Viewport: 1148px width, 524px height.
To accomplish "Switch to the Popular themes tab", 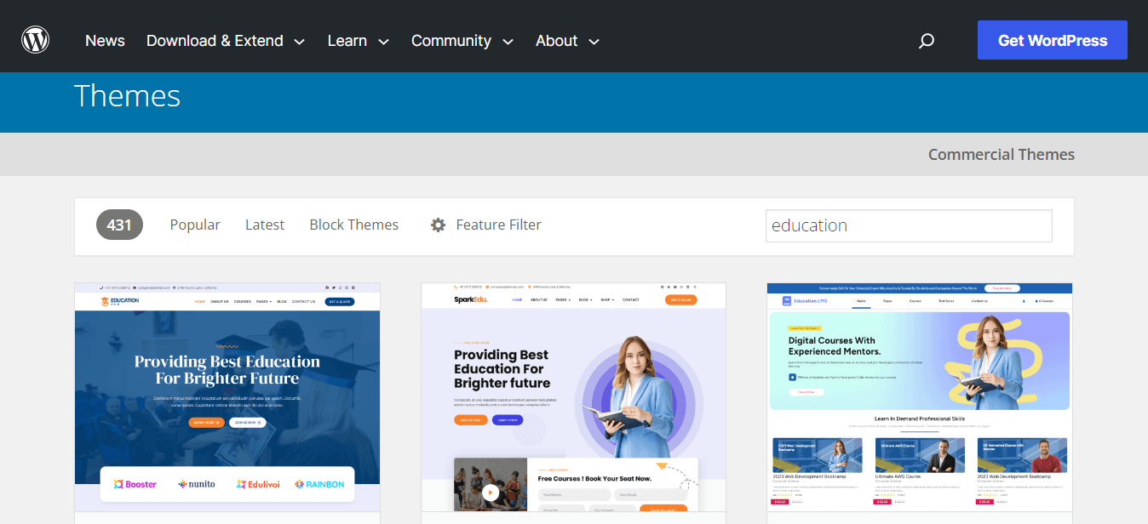I will 195,225.
